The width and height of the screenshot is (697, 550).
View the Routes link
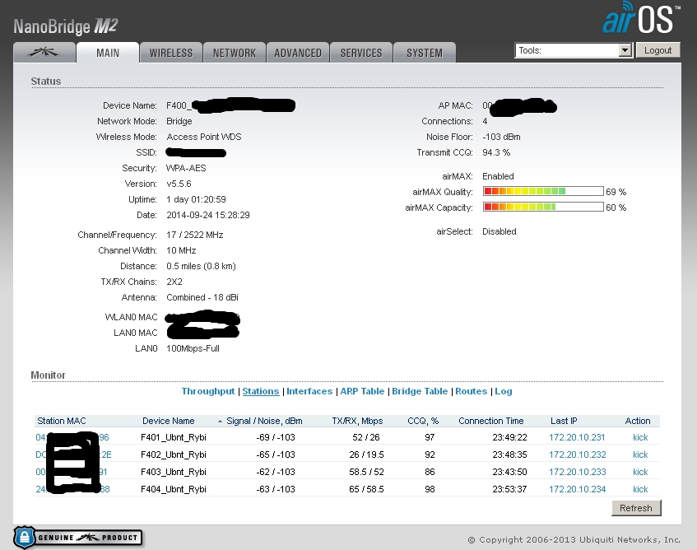pos(472,391)
